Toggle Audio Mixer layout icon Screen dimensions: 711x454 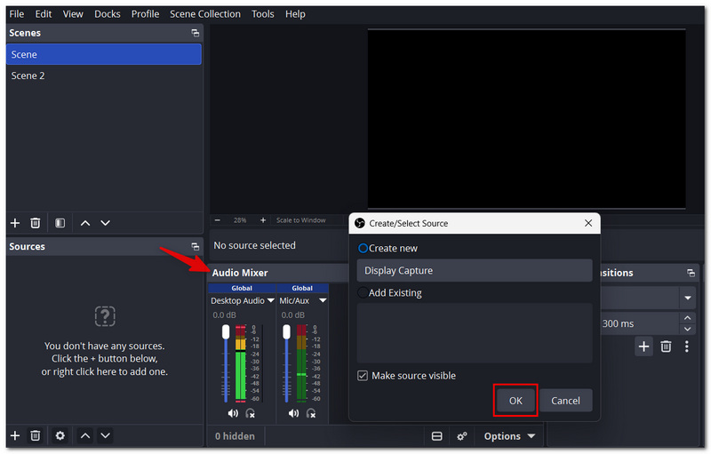(x=436, y=436)
